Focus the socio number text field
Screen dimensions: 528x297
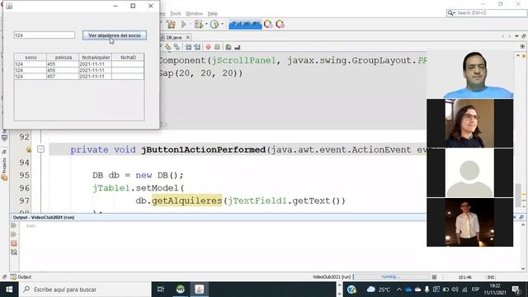click(x=44, y=35)
